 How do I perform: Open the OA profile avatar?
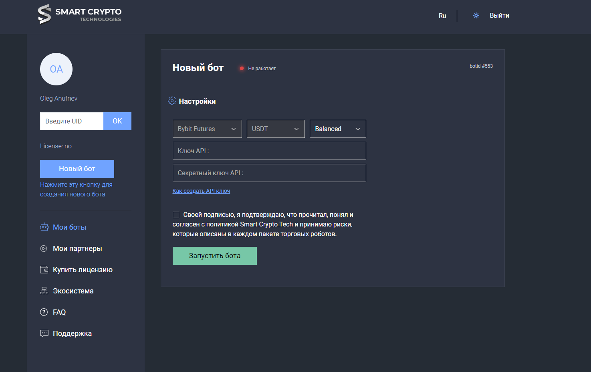point(56,69)
